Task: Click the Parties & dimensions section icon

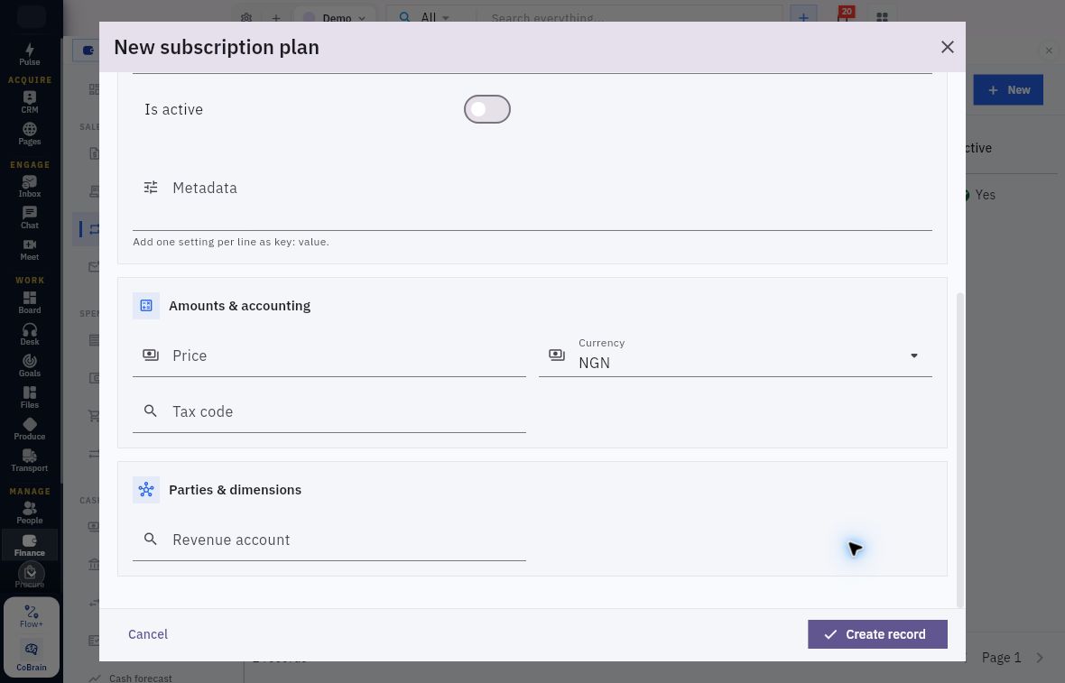Action: click(x=146, y=490)
